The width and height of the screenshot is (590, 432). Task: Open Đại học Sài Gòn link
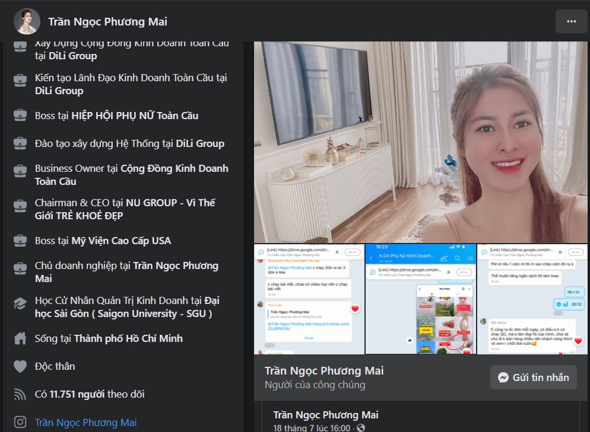(x=127, y=307)
